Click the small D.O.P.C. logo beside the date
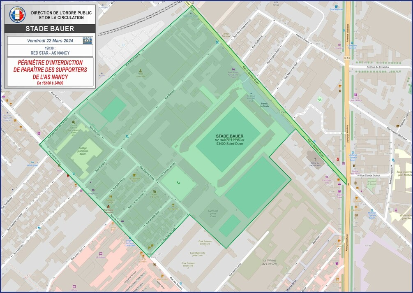413x293 pixels. (88, 40)
